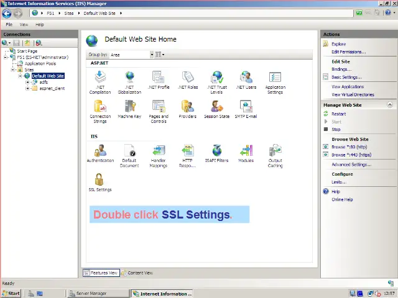Open the View menu
The height and width of the screenshot is (298, 398).
[x=24, y=25]
